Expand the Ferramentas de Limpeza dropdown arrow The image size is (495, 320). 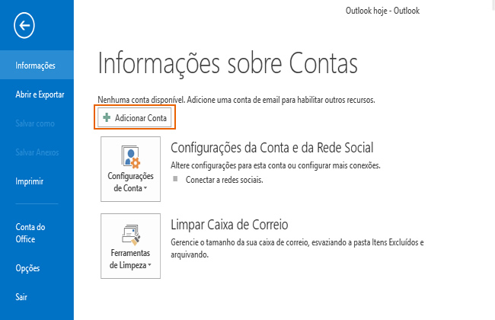click(150, 265)
